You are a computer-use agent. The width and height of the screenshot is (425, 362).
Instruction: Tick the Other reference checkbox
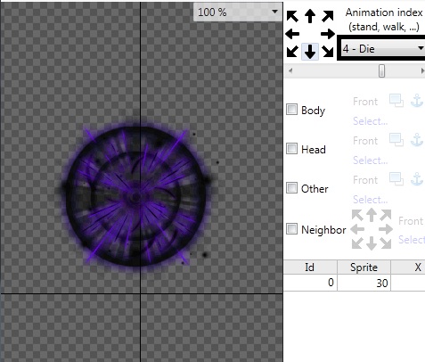click(x=291, y=187)
